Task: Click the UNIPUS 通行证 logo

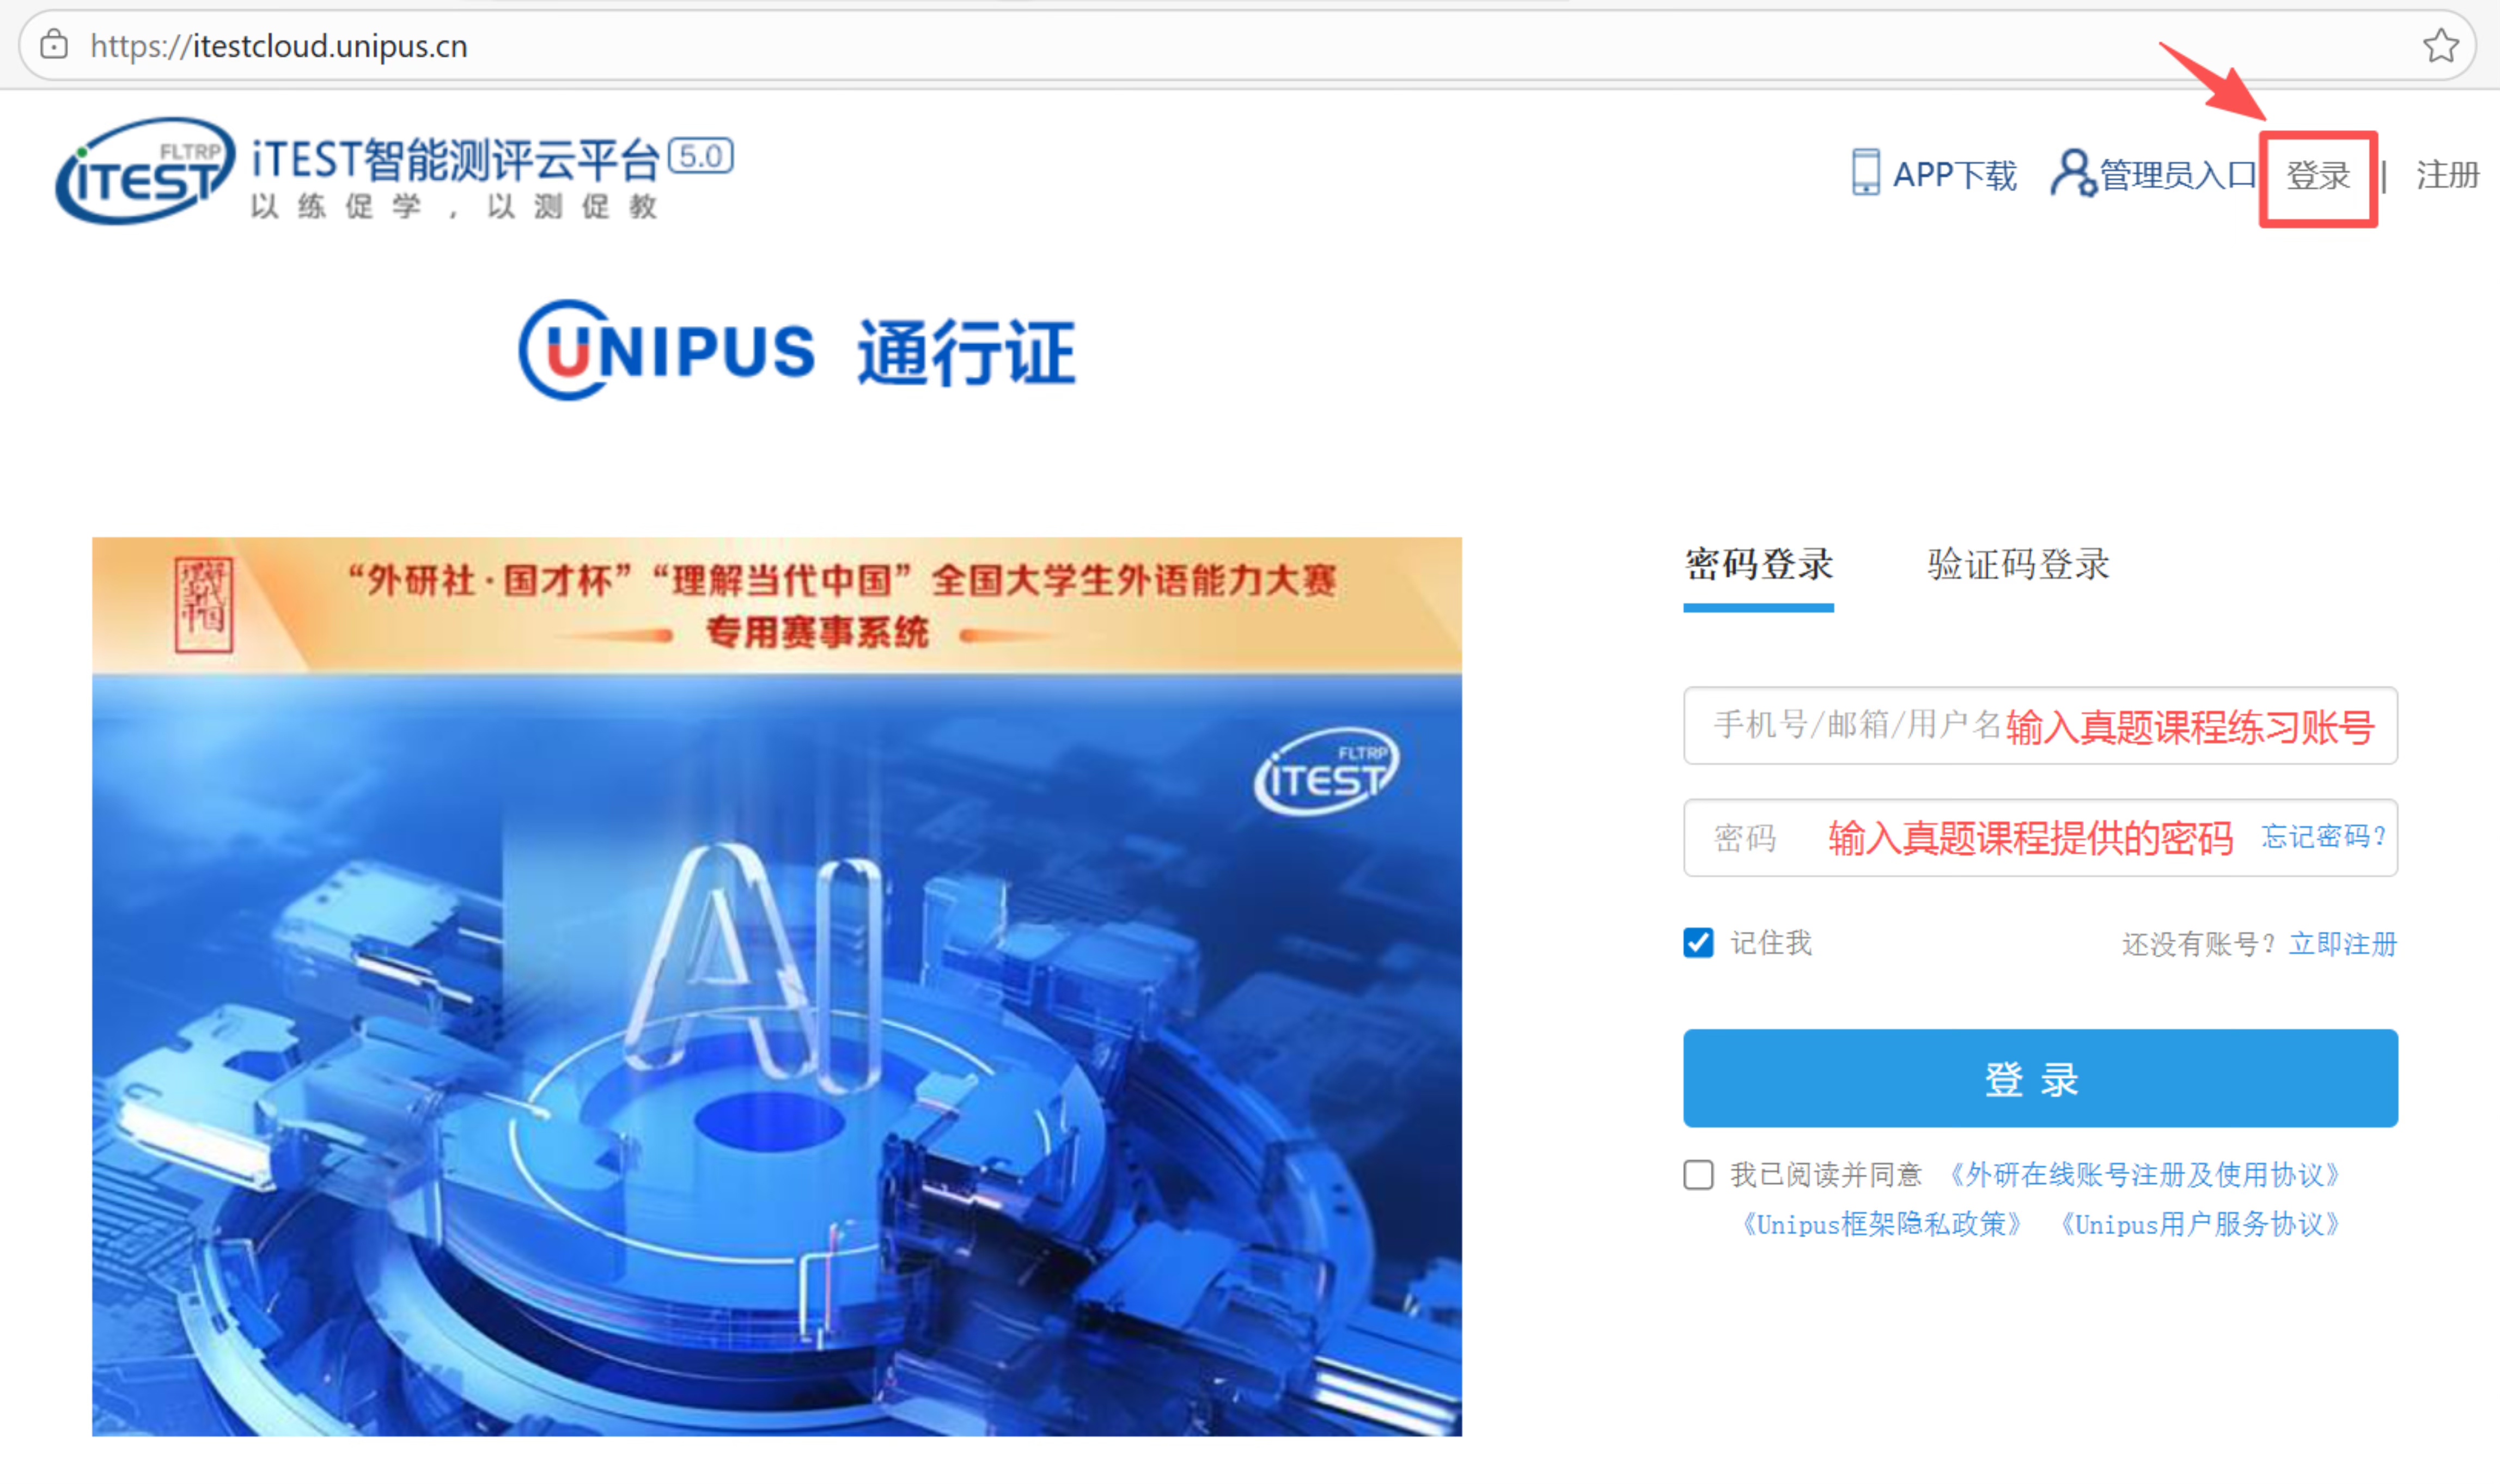Action: click(x=797, y=351)
